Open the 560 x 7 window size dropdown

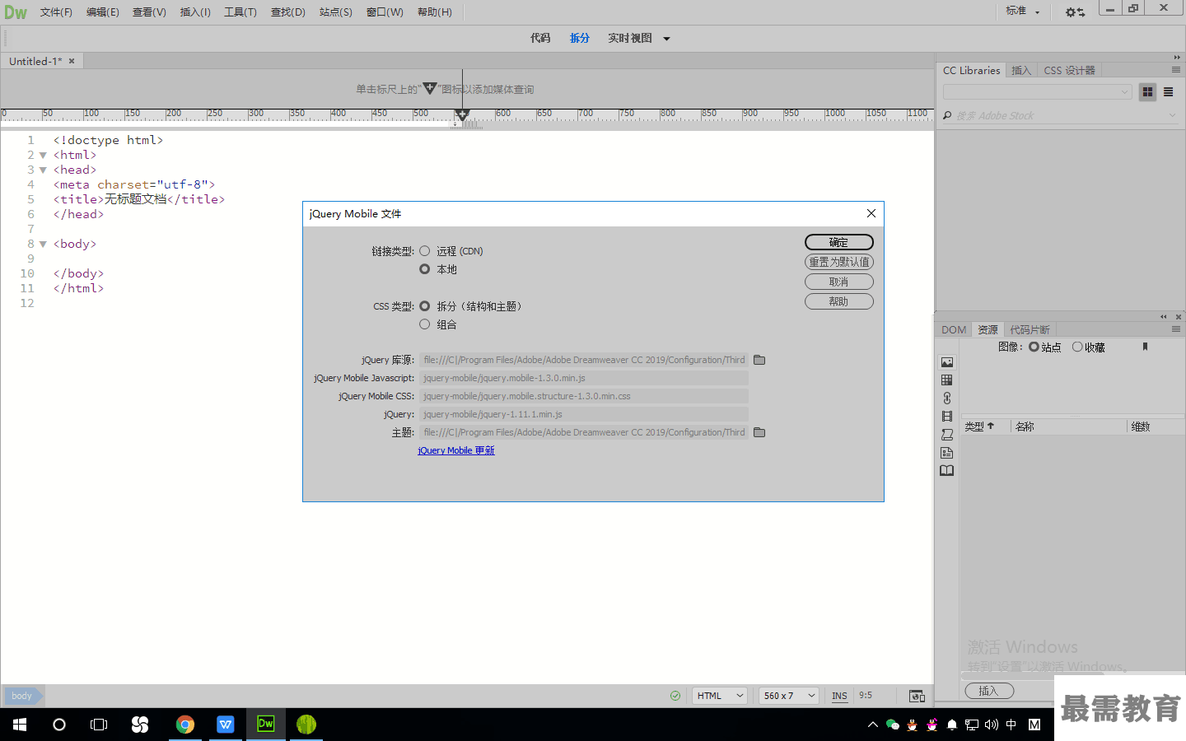(x=789, y=696)
